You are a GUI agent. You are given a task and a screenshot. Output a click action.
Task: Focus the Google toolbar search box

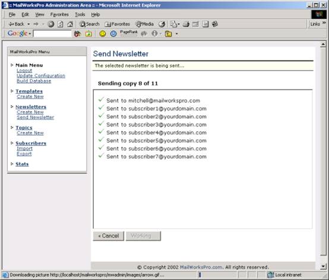point(52,34)
